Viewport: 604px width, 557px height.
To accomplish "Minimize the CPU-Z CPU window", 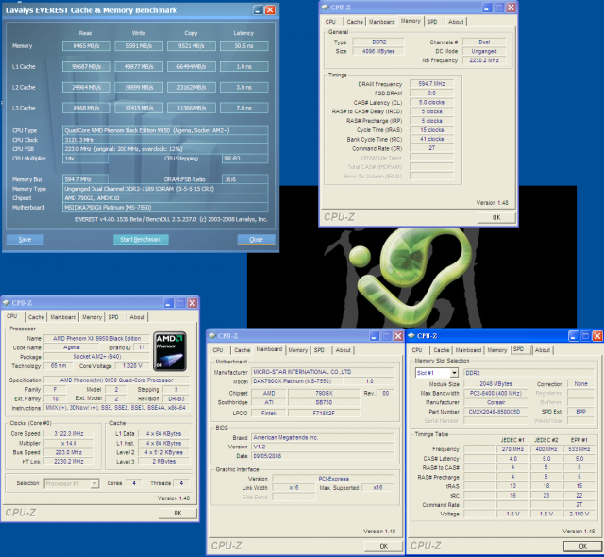I will click(x=168, y=303).
